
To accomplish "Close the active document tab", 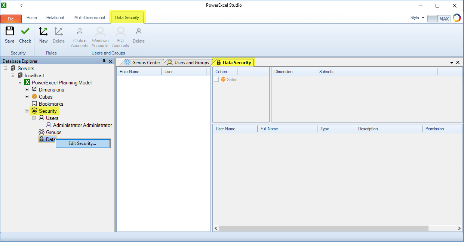I will click(x=458, y=63).
